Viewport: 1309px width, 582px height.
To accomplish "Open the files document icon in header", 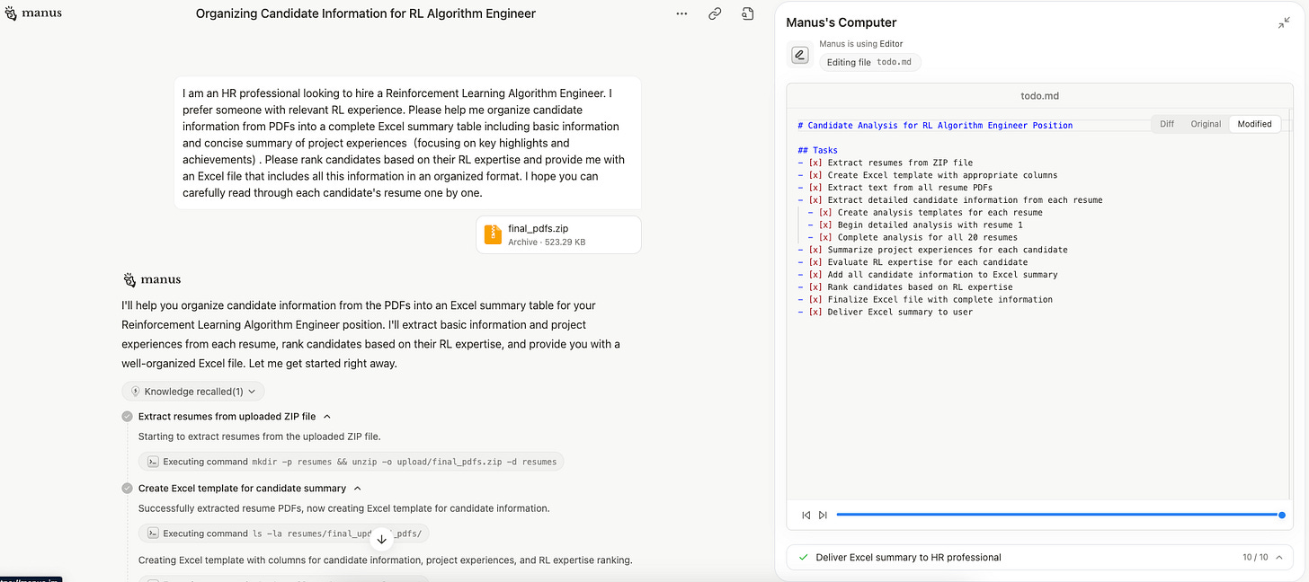I will (x=747, y=13).
